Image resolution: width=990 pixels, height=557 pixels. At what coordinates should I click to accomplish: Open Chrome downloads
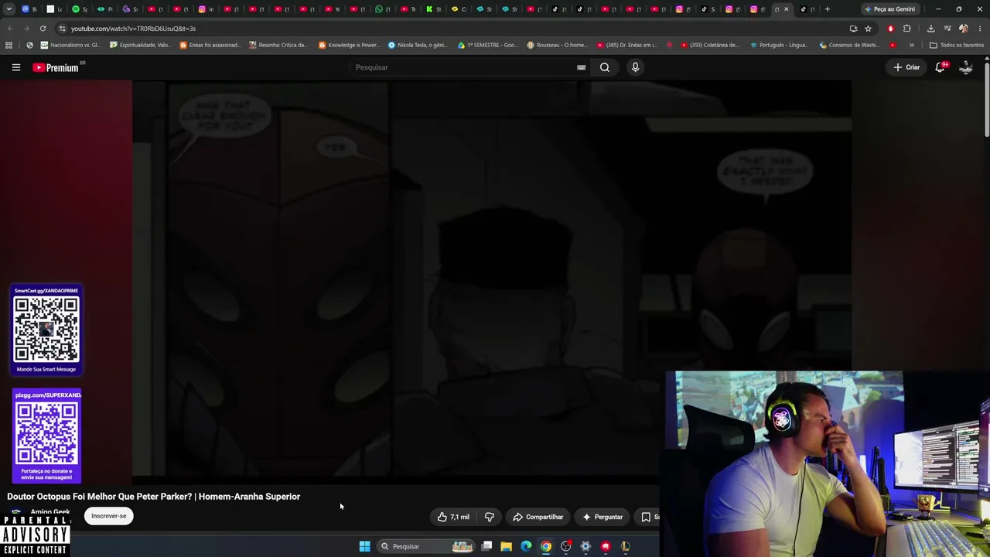pos(930,29)
